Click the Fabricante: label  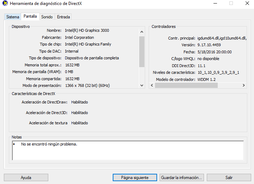pyautogui.click(x=52, y=37)
